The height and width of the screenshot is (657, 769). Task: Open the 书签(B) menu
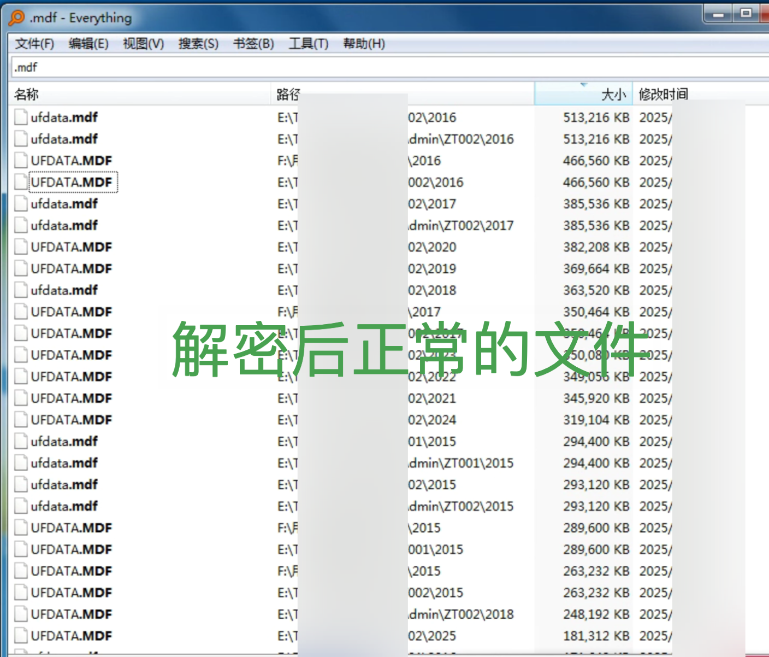click(x=253, y=44)
